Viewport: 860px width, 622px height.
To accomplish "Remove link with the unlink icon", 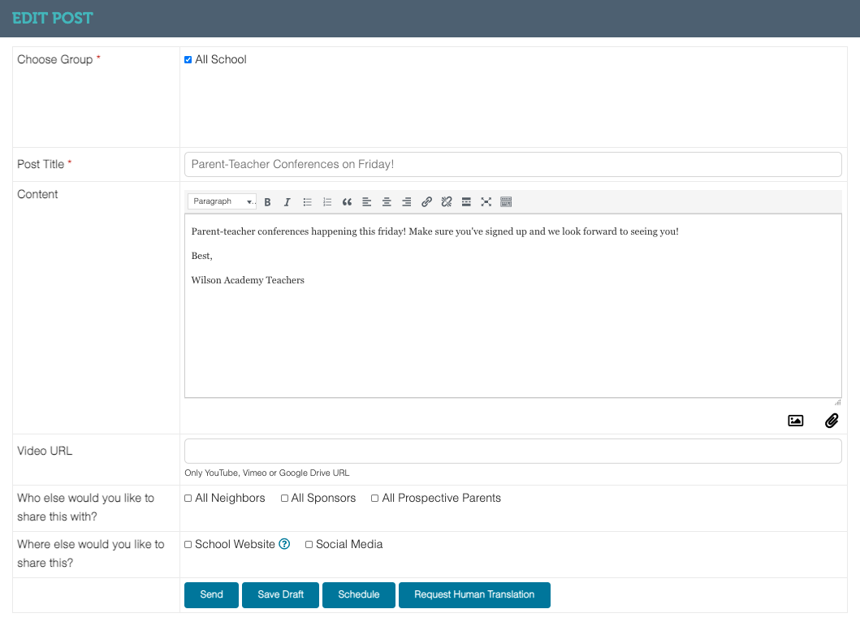I will (446, 202).
